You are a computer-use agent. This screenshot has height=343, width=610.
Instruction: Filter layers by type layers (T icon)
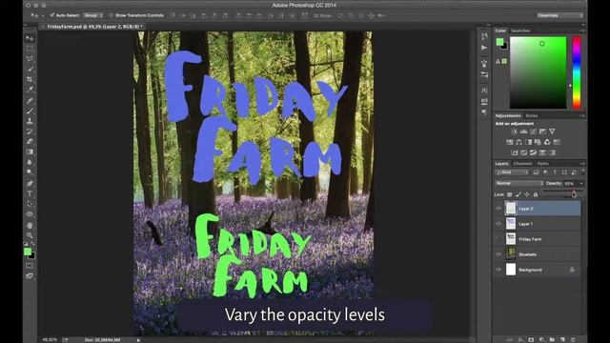pyautogui.click(x=555, y=172)
